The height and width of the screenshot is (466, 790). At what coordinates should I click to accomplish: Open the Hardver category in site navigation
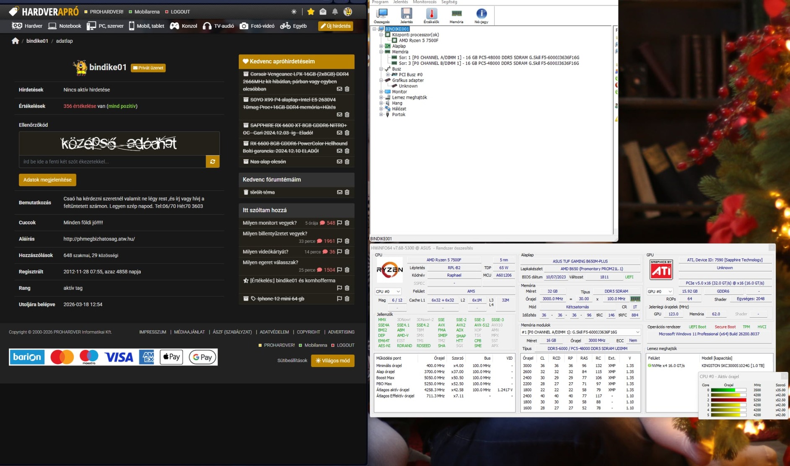27,26
